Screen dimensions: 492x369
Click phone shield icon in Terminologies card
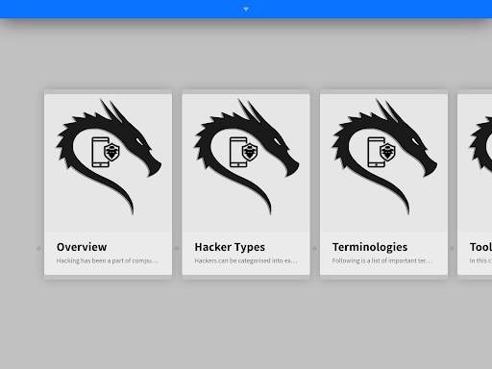381,152
